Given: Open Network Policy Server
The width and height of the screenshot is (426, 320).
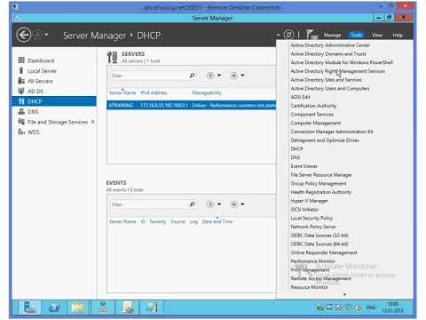Looking at the screenshot, I should 313,227.
